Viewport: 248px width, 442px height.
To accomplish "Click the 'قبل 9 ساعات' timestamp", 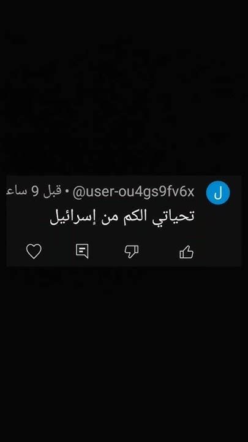I will coord(34,192).
